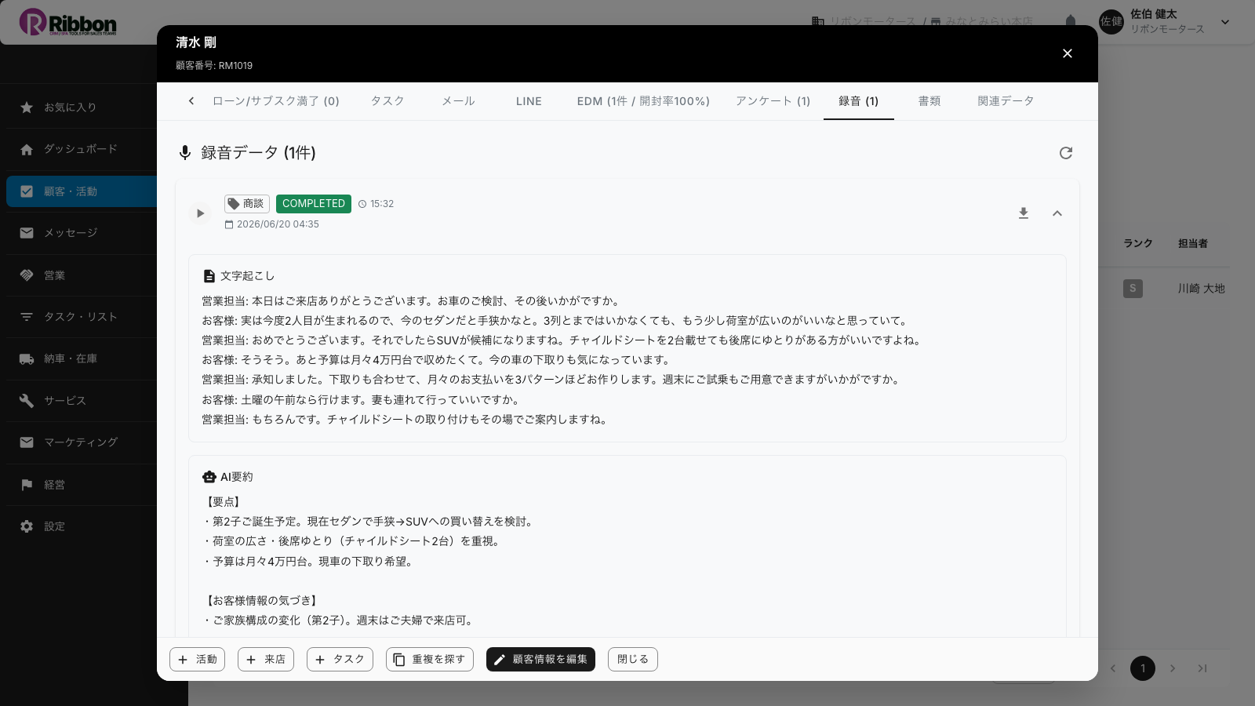Click the S rank badge

click(x=1133, y=289)
